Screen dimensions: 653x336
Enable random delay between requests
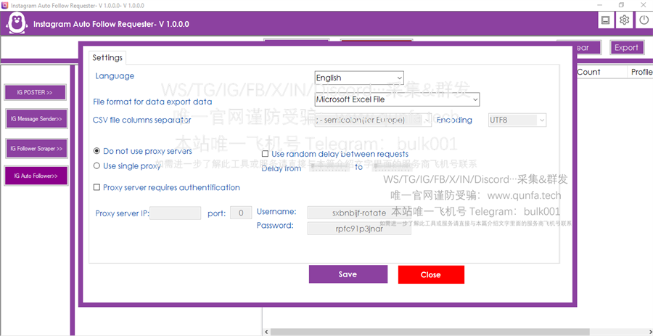[x=265, y=154]
